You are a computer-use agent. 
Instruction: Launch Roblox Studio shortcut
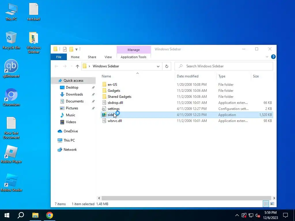tap(11, 183)
